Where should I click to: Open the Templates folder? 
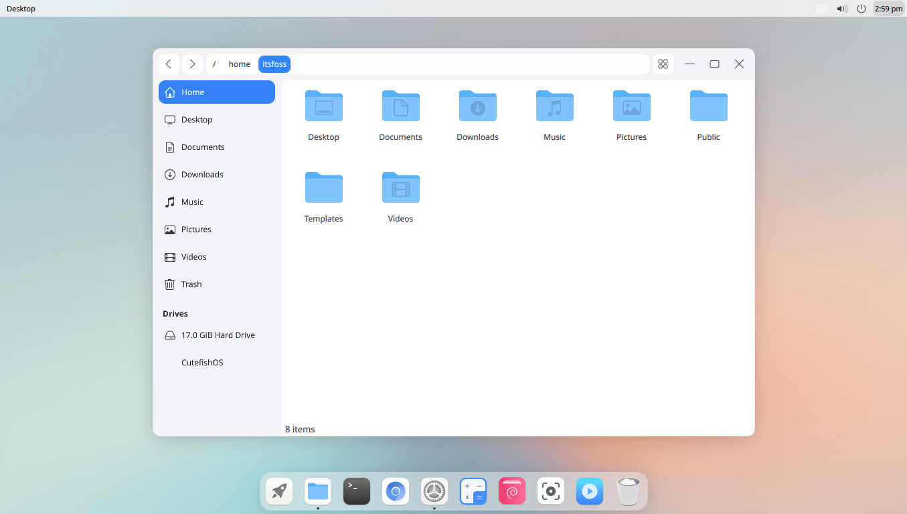tap(323, 194)
